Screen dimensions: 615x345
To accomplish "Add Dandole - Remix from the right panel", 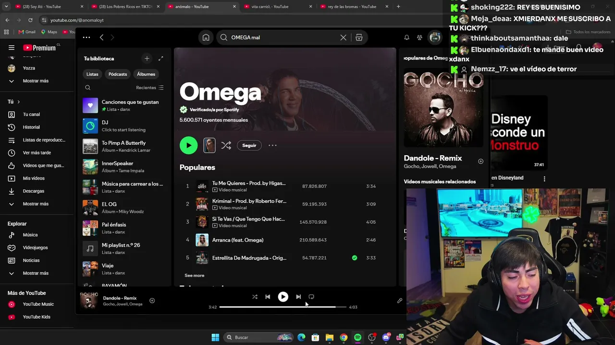I will click(480, 161).
